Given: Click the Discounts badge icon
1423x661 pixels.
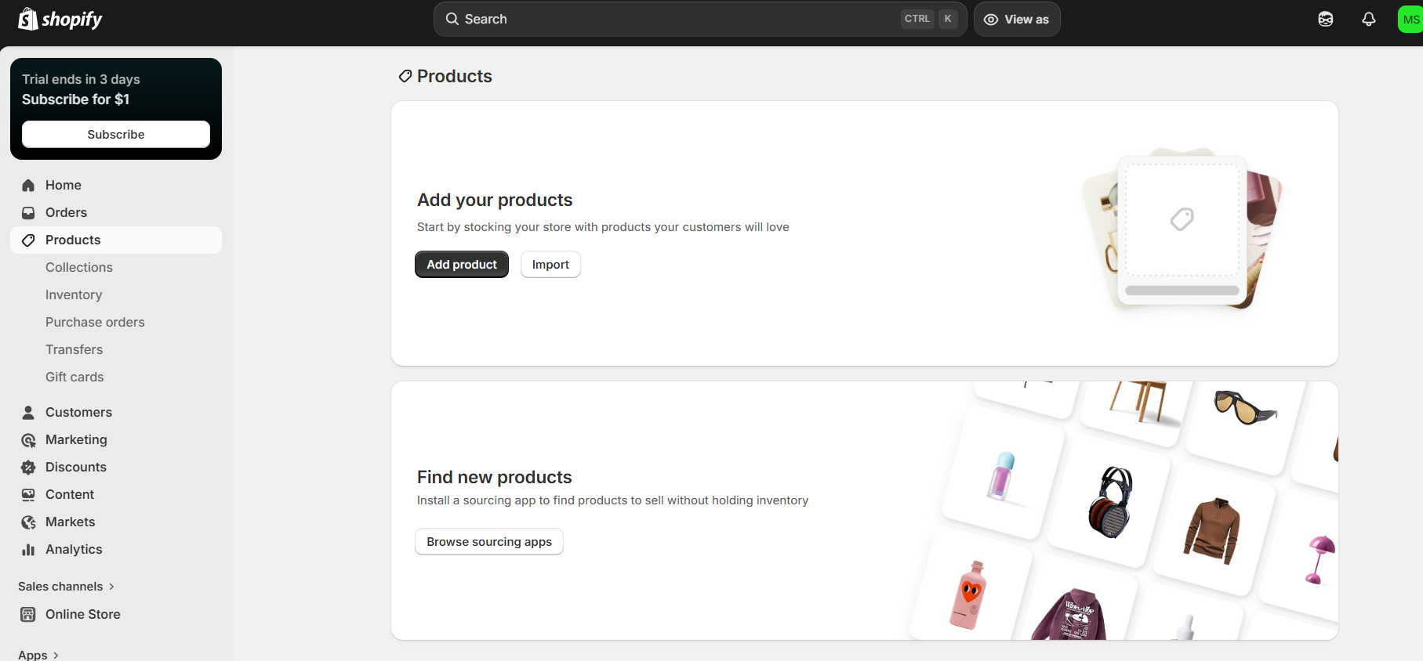Looking at the screenshot, I should coord(28,468).
